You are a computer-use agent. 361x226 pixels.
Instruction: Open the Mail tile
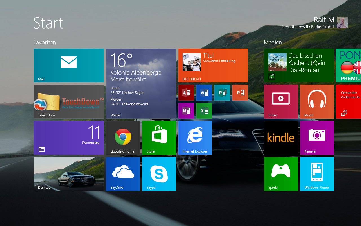click(x=69, y=66)
